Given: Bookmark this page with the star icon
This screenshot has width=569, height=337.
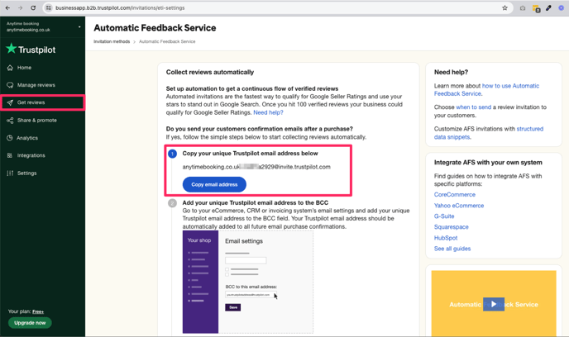Looking at the screenshot, I should coord(504,7).
